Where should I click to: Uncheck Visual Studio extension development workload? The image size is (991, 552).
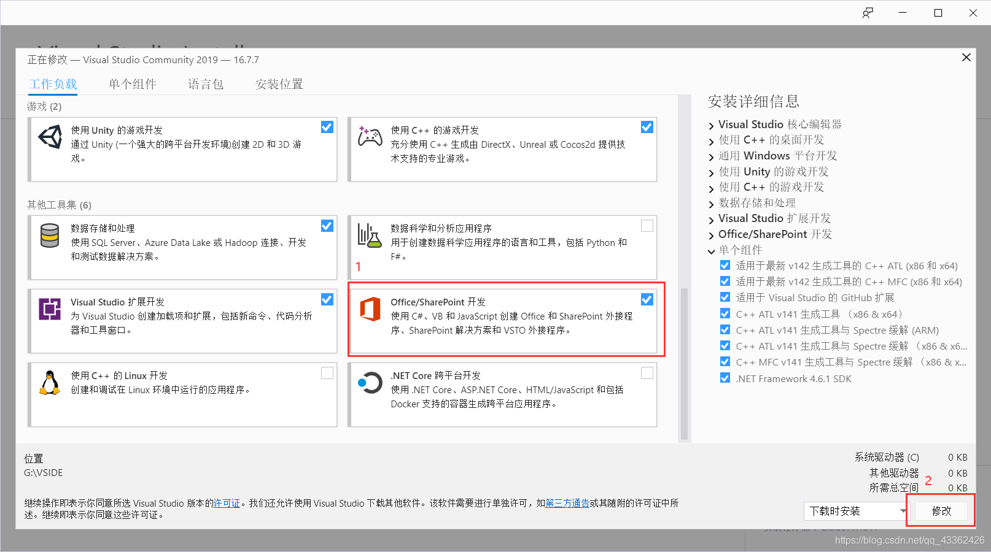pos(327,299)
